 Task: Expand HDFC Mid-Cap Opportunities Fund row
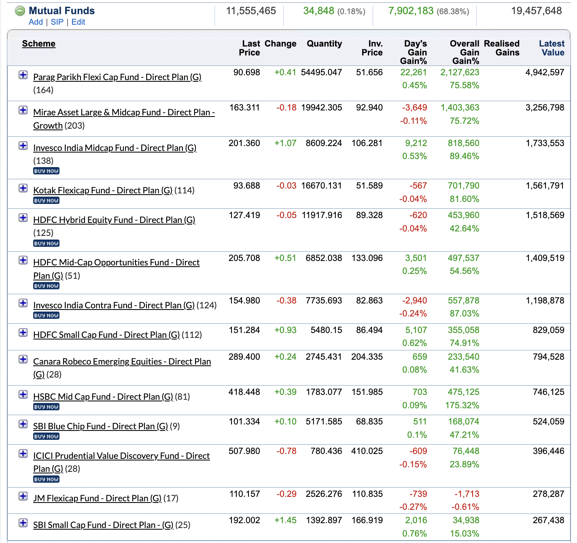(23, 260)
